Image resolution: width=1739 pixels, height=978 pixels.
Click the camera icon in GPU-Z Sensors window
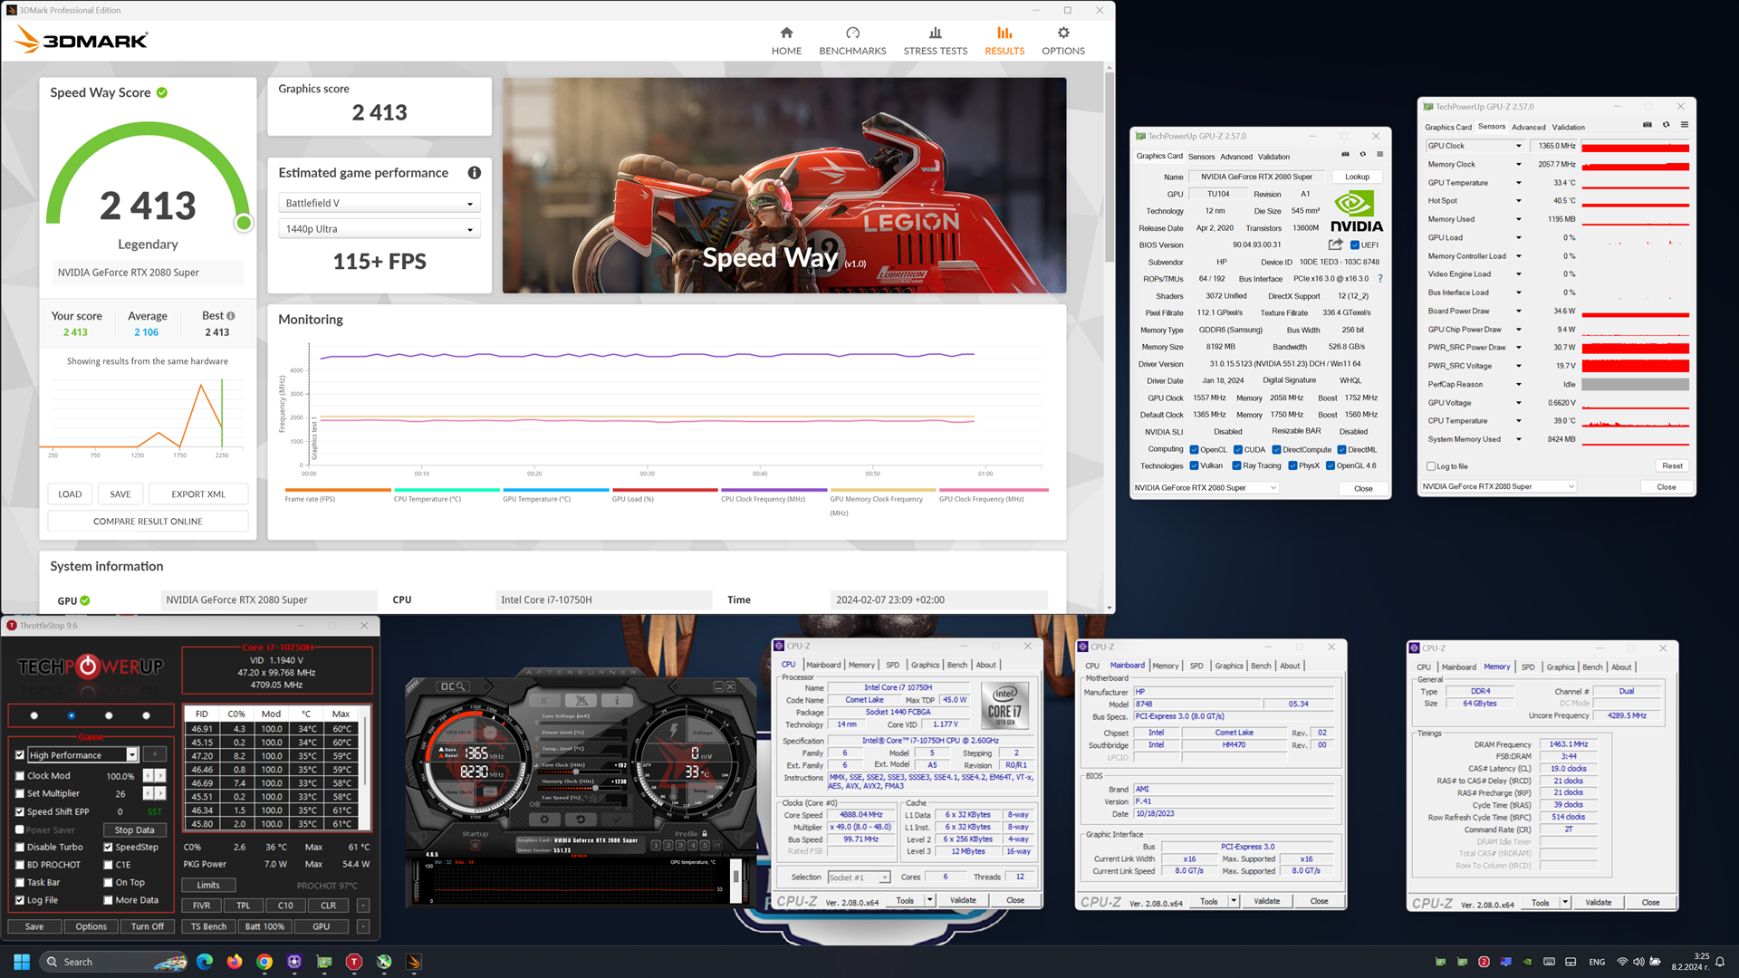click(x=1648, y=125)
